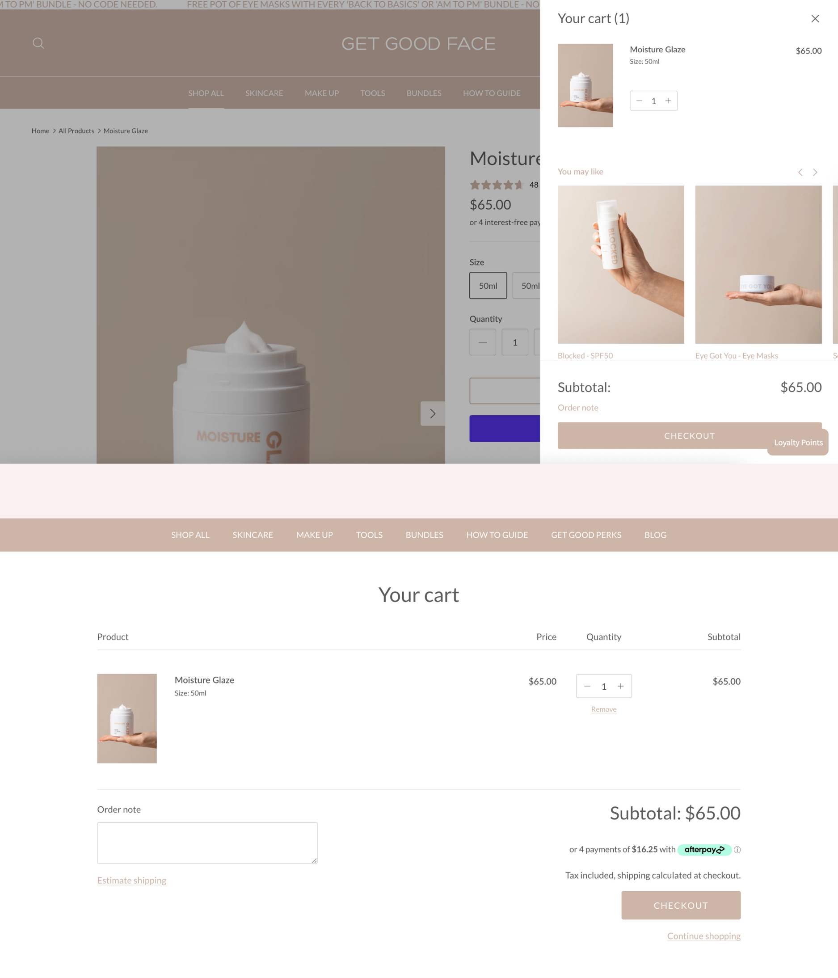Open SKINCARE in lower navigation bar
The width and height of the screenshot is (838, 978).
(253, 535)
